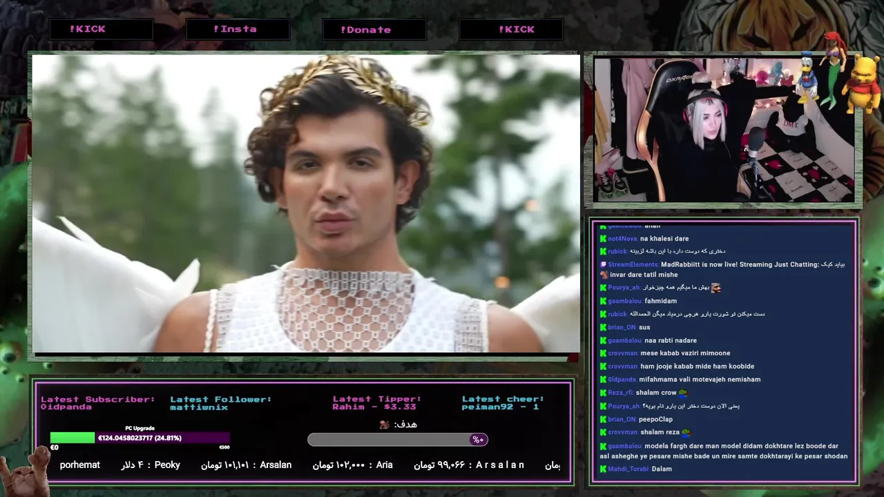The height and width of the screenshot is (497, 884).
Task: Click the streamer webcam feed
Action: (723, 129)
